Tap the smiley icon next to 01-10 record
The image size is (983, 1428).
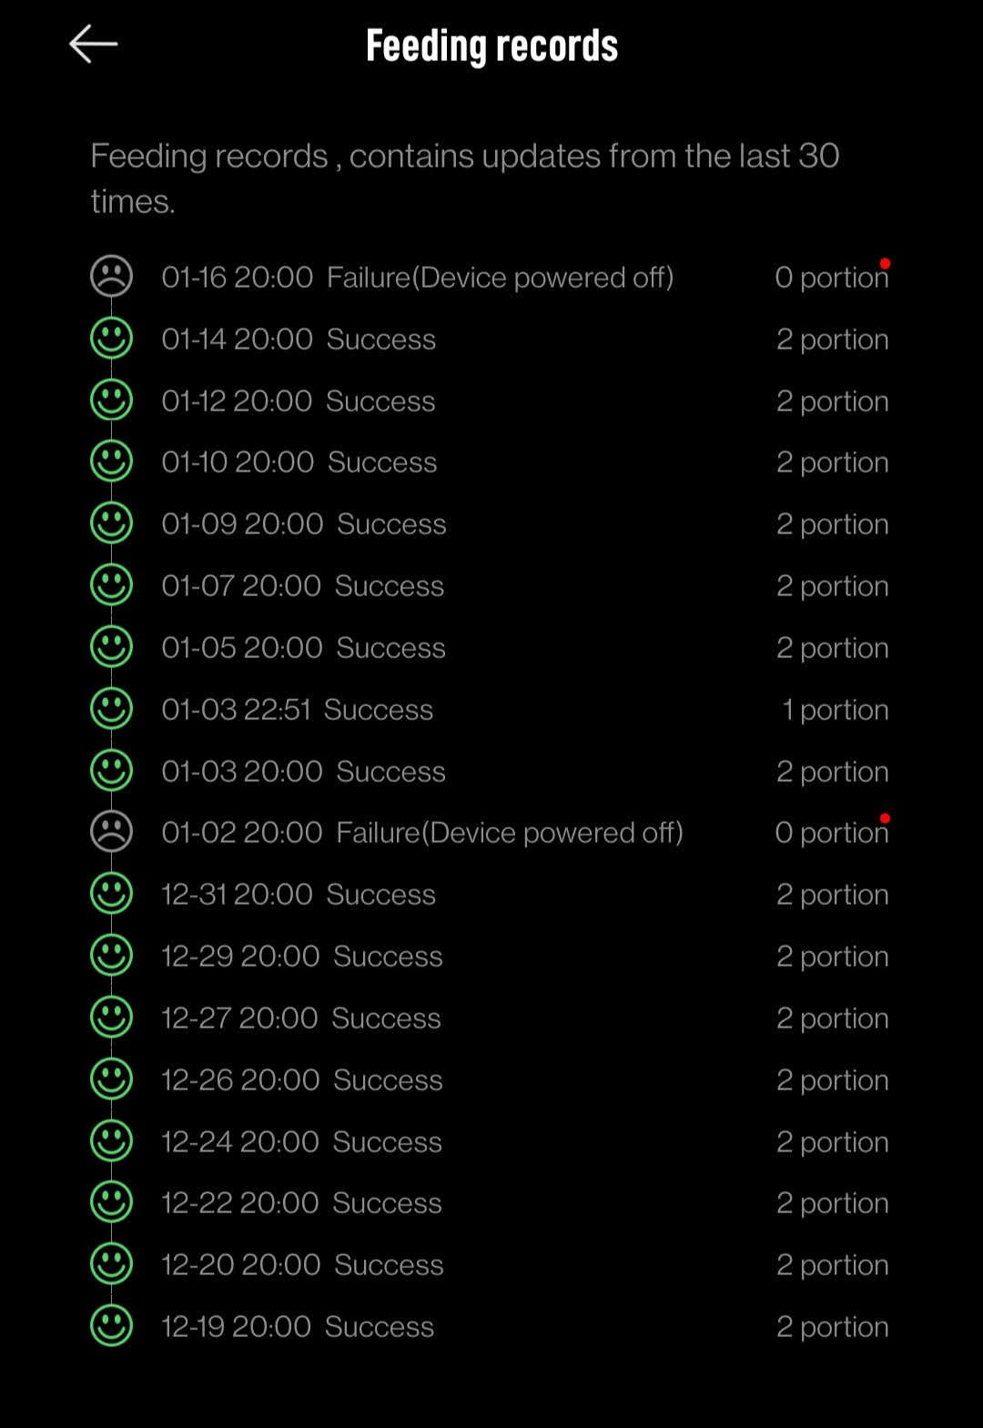[x=111, y=462]
